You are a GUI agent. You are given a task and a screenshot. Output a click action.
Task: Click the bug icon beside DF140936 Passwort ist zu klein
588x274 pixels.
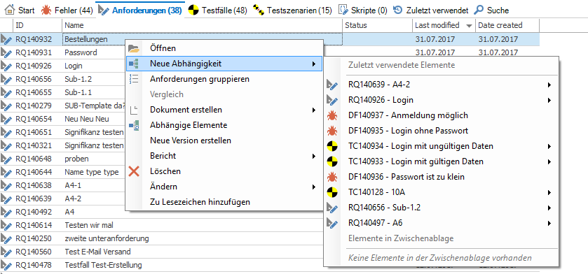coord(332,177)
